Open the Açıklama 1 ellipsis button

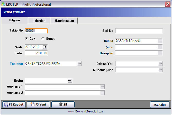coord(102,87)
